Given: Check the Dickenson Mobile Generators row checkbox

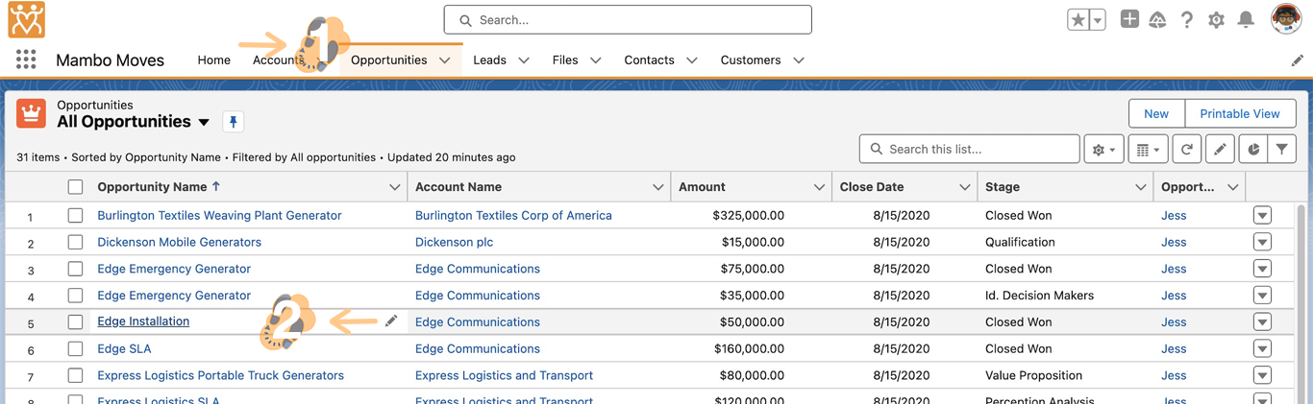Looking at the screenshot, I should point(75,243).
